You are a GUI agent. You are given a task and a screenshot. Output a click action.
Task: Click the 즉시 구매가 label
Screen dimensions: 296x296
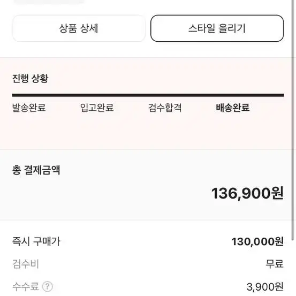point(36,241)
